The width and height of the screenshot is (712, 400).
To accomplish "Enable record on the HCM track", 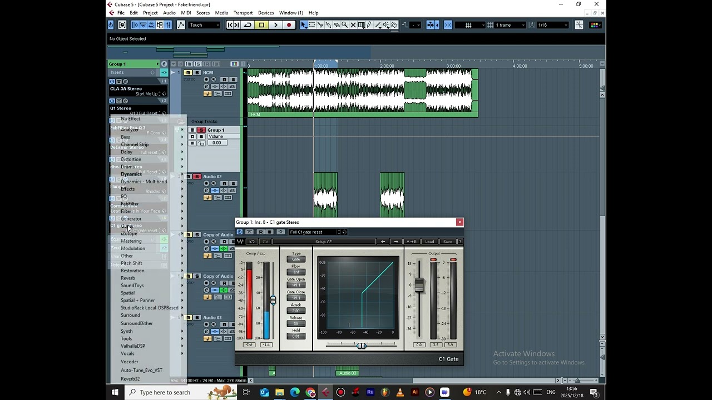I will [x=207, y=79].
